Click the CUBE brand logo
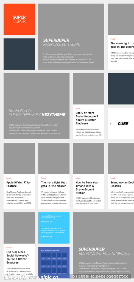134x282 pixels. (x=123, y=124)
